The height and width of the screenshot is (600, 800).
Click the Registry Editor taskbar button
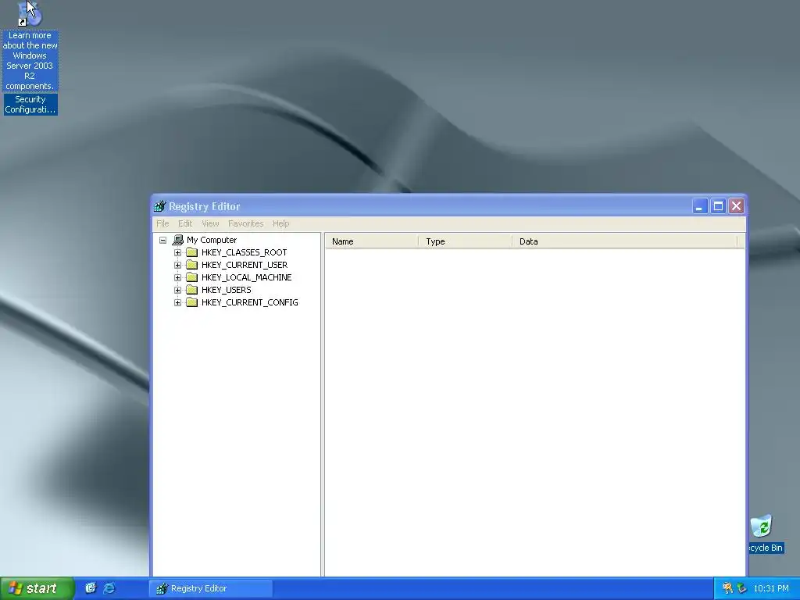pos(211,588)
